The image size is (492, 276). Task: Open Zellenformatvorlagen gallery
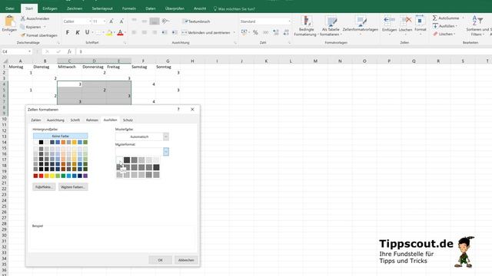click(361, 25)
